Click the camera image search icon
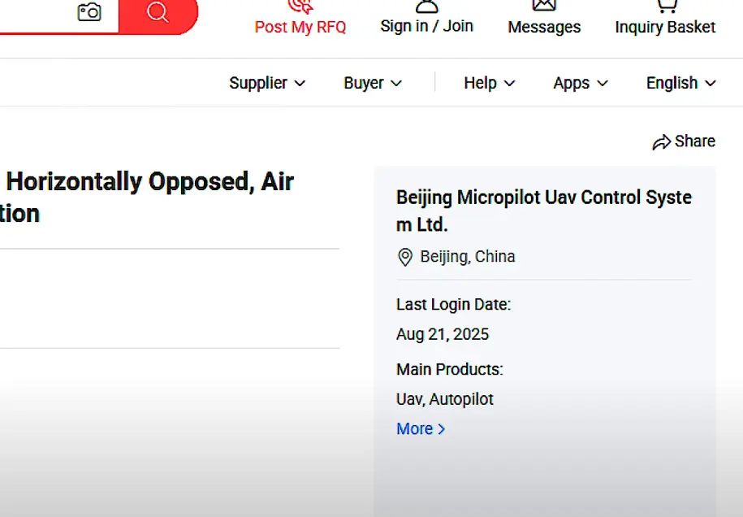 pos(89,12)
